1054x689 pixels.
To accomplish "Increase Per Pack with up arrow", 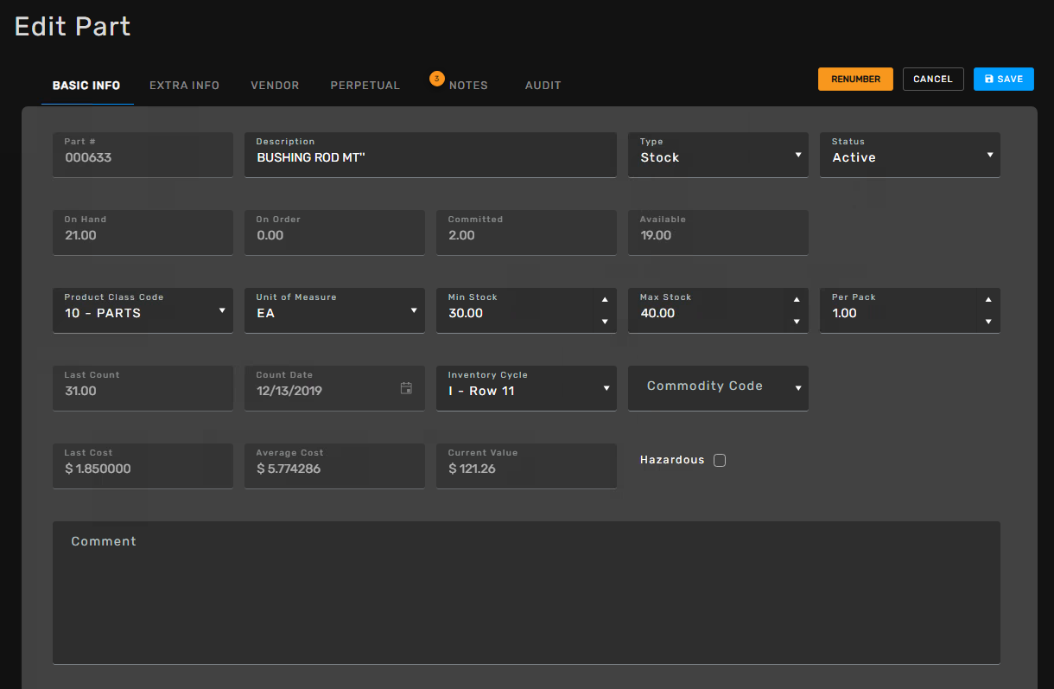I will point(988,300).
